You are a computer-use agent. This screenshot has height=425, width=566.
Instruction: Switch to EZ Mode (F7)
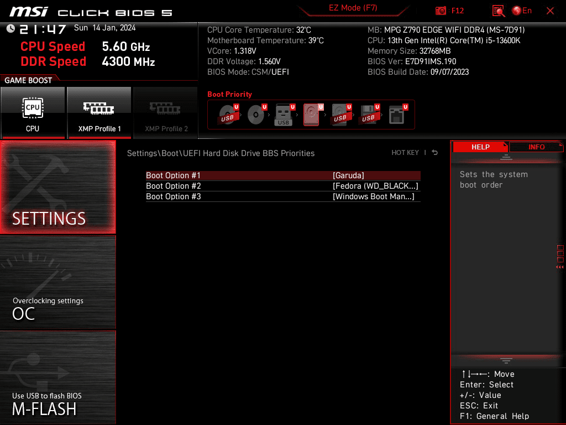click(353, 8)
